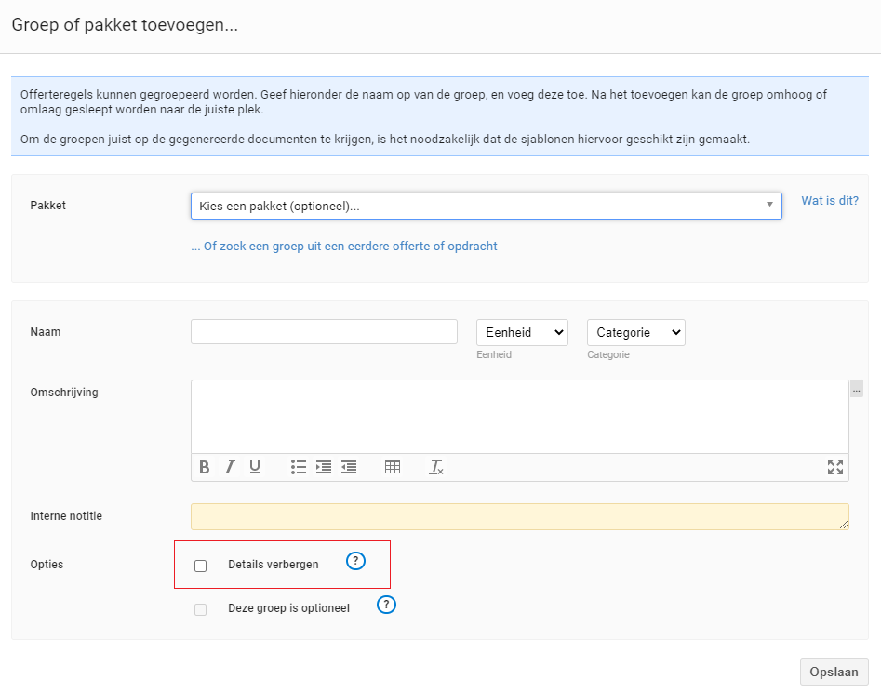881x693 pixels.
Task: Tick the Deze groep is optioneel checkbox
Action: [x=201, y=609]
